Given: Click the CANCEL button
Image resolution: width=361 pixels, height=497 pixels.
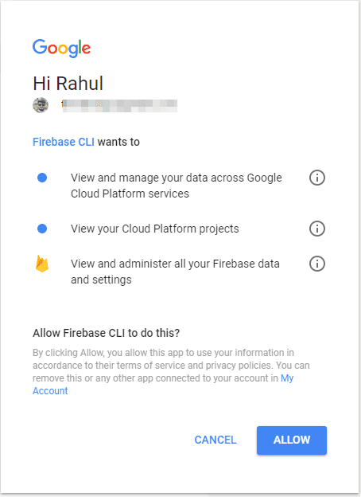Looking at the screenshot, I should tap(215, 440).
